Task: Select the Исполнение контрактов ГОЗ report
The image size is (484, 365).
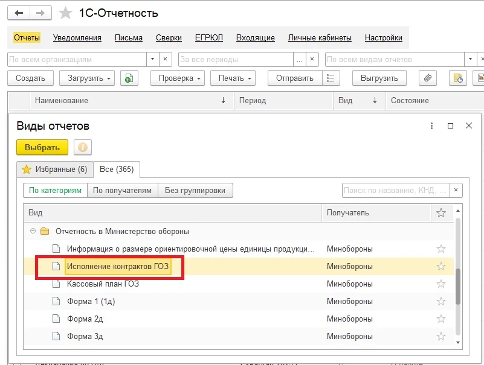Action: click(x=118, y=266)
